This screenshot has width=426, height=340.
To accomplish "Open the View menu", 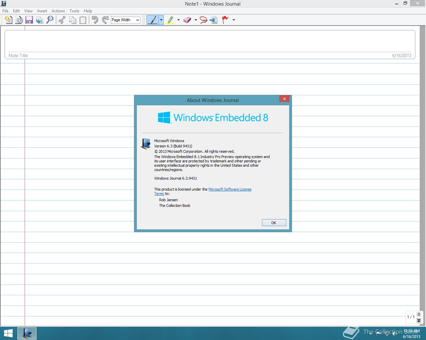I will pyautogui.click(x=28, y=11).
